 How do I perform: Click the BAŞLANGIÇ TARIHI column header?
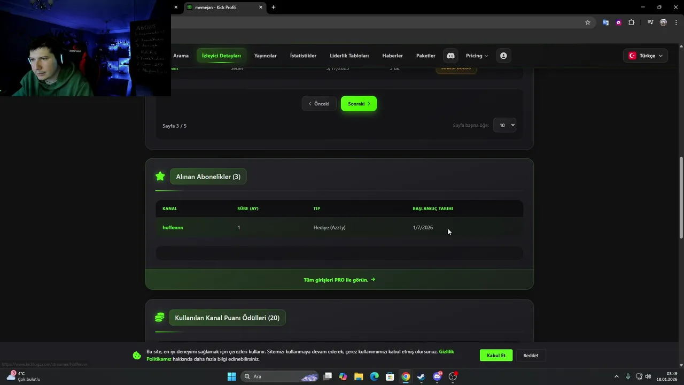click(x=433, y=209)
